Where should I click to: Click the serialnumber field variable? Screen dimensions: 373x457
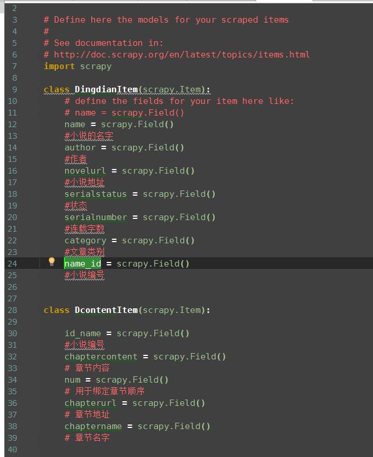96,217
